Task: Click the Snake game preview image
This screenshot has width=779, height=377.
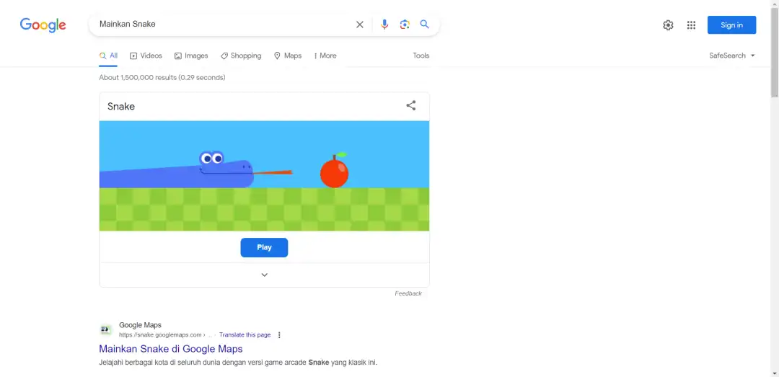Action: pos(264,176)
